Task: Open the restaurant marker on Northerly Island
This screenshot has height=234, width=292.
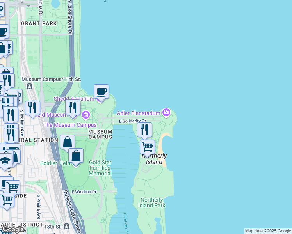Action: (x=144, y=130)
